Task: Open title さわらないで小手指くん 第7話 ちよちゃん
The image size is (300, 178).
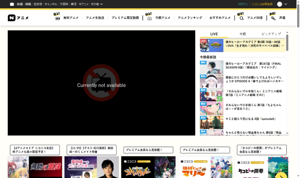Action: click(253, 107)
